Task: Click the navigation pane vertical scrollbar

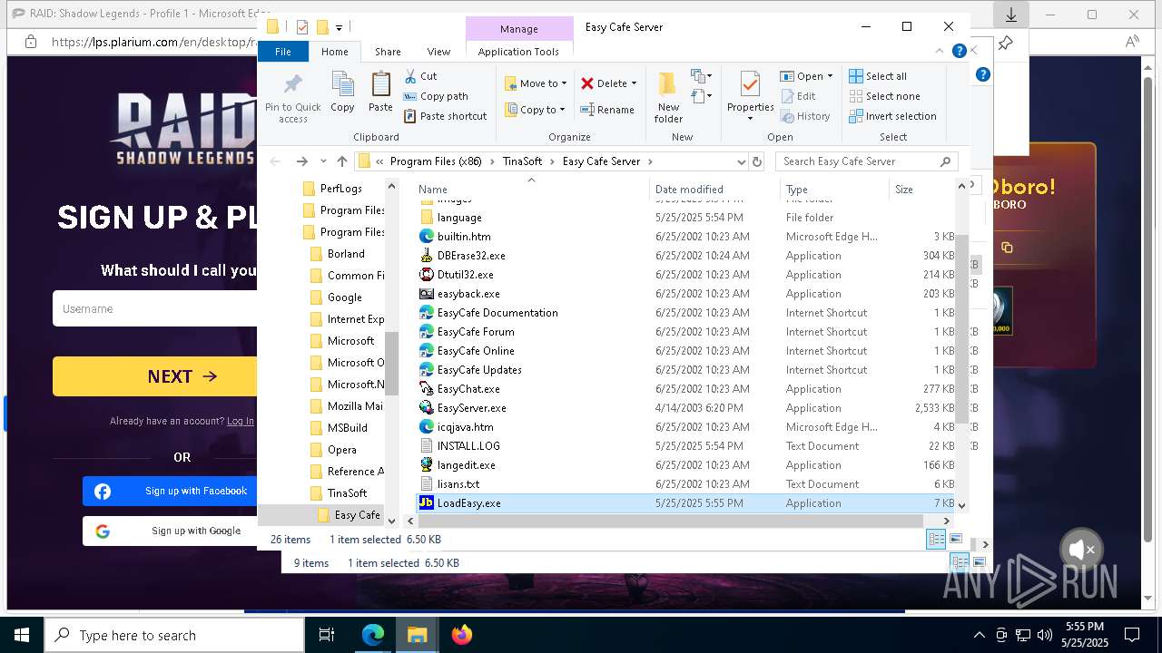Action: pyautogui.click(x=392, y=363)
